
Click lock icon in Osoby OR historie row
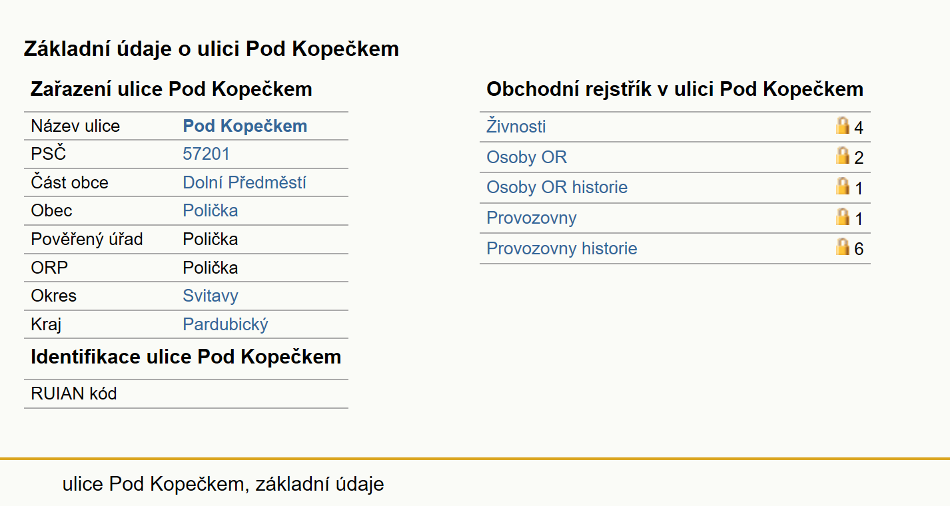pyautogui.click(x=843, y=186)
